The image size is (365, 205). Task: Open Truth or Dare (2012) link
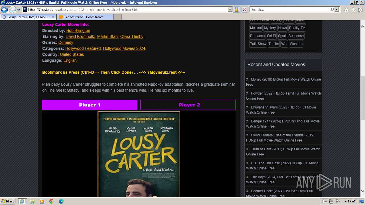pyautogui.click(x=283, y=152)
